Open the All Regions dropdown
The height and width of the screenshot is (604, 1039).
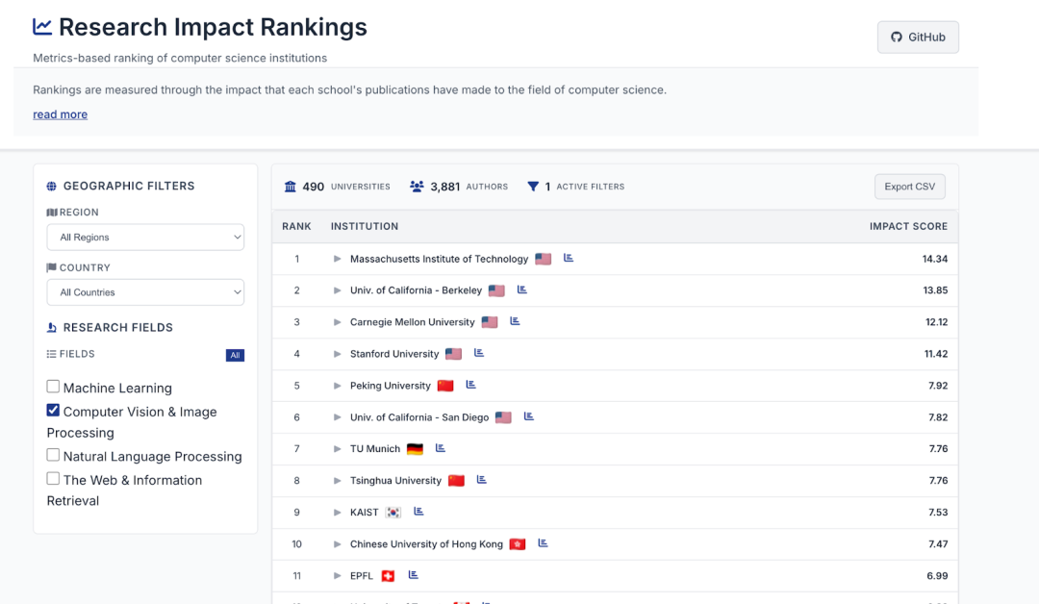pos(145,237)
